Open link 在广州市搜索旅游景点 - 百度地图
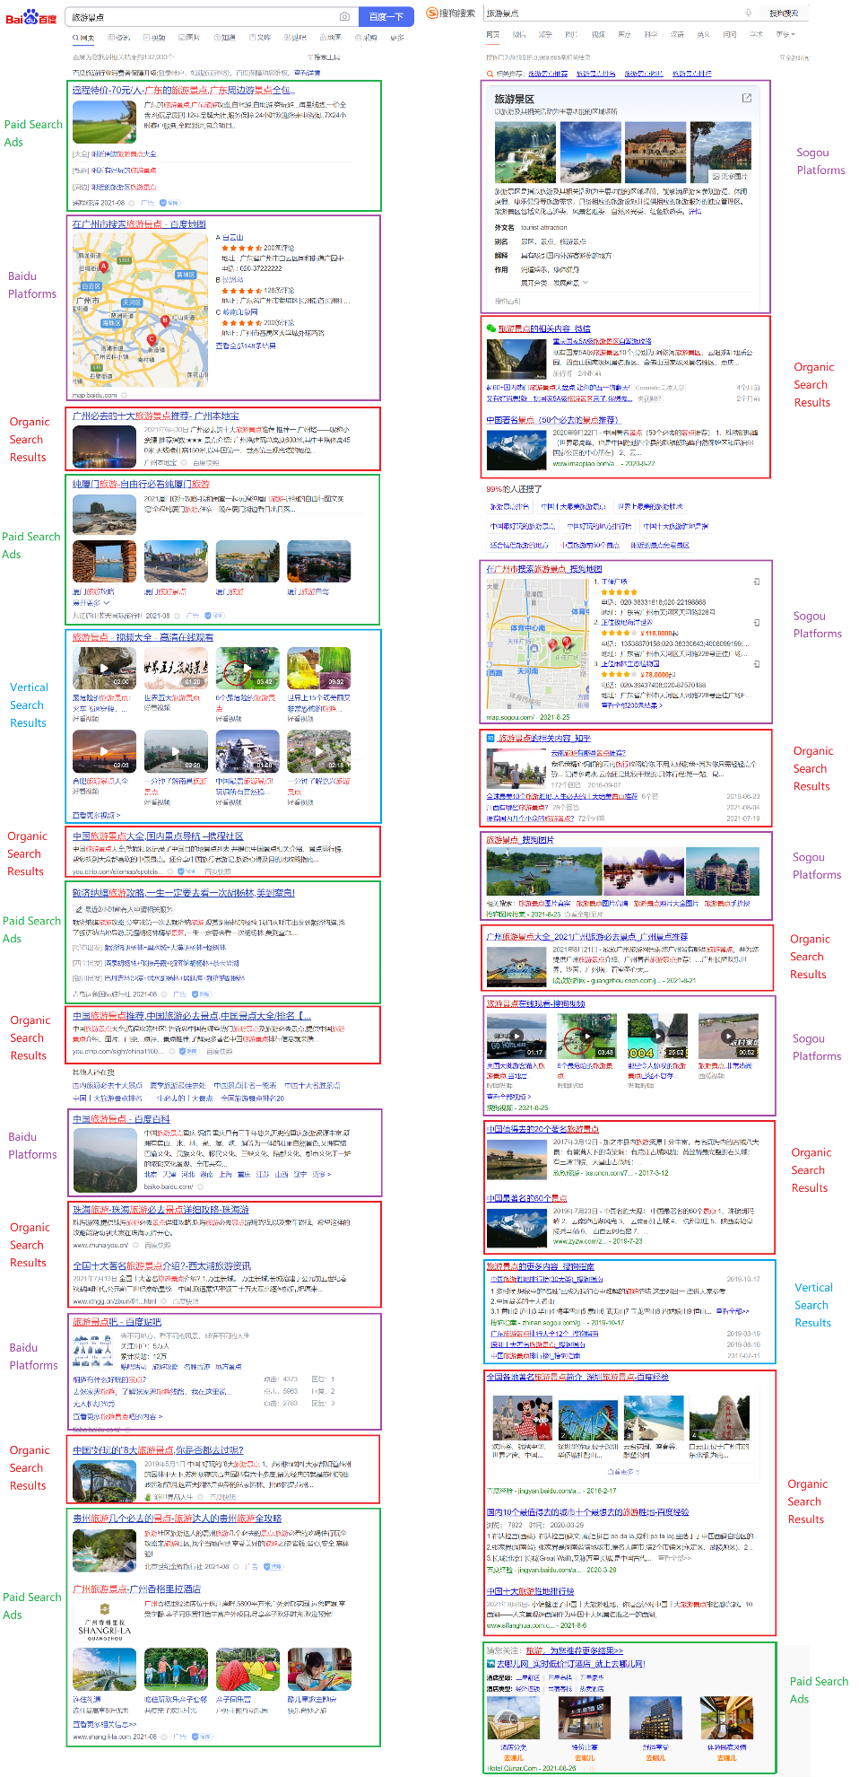The image size is (859, 1777). pyautogui.click(x=139, y=224)
